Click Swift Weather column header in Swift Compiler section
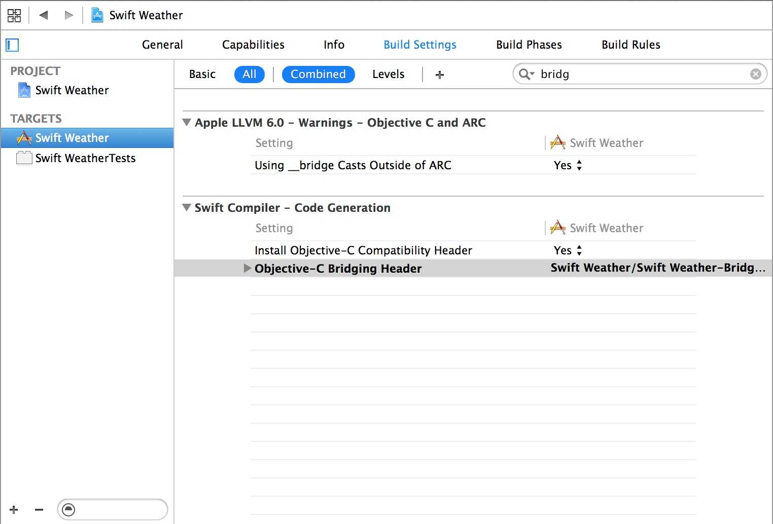This screenshot has height=524, width=773. pos(607,228)
